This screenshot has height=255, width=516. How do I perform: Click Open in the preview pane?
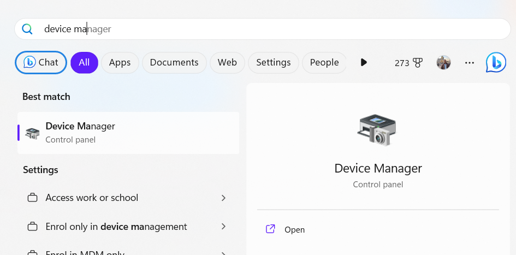click(x=294, y=229)
